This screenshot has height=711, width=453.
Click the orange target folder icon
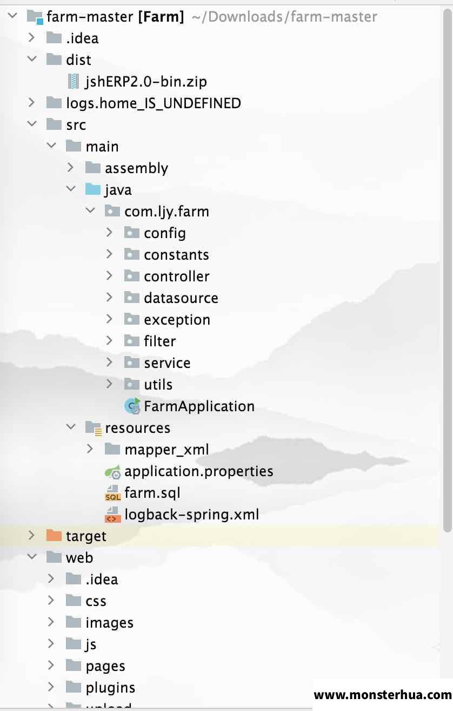coord(54,536)
